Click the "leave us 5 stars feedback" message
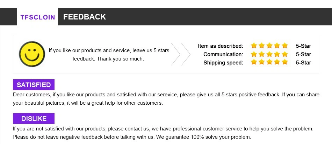 click(109, 55)
